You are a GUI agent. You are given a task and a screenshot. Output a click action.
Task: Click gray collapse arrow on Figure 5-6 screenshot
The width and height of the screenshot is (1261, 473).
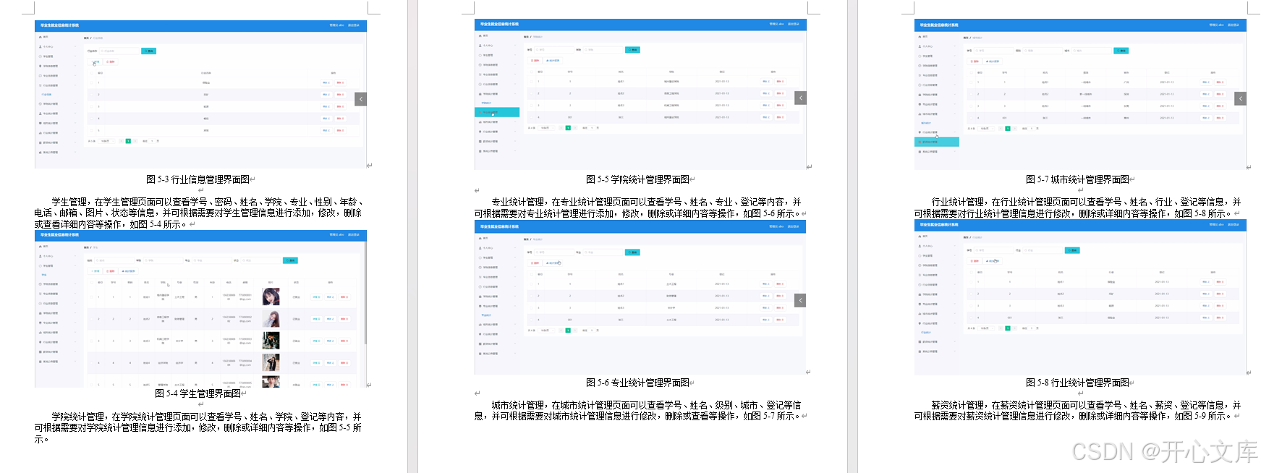(800, 300)
